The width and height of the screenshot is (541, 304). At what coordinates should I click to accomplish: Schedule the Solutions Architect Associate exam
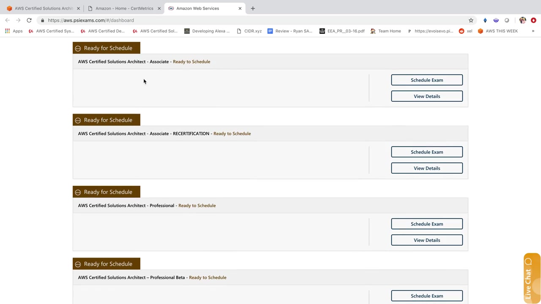click(x=427, y=80)
